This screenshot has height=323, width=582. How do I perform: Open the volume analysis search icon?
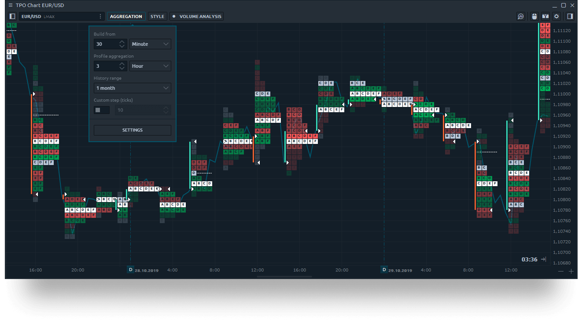(x=521, y=16)
